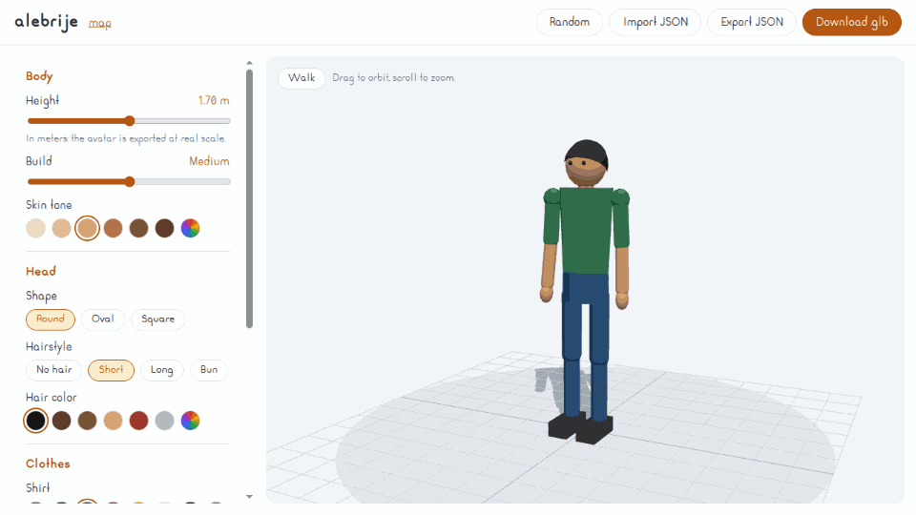Pick medium brown hair color swatch

pyautogui.click(x=87, y=421)
